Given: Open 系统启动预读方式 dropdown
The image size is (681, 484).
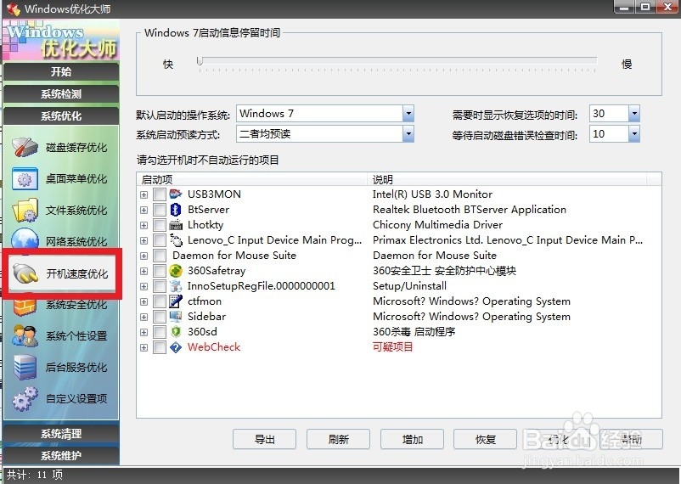Looking at the screenshot, I should click(x=408, y=134).
